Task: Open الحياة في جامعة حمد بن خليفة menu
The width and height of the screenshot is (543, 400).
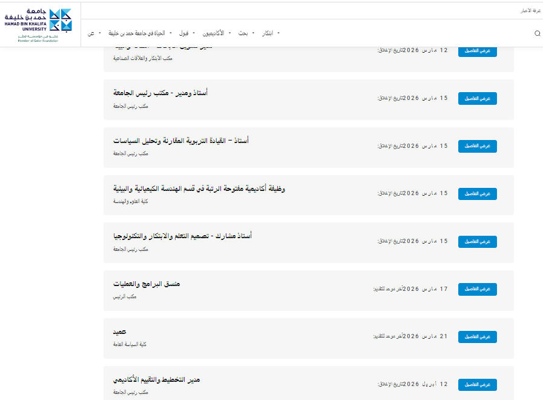Action: click(x=137, y=33)
